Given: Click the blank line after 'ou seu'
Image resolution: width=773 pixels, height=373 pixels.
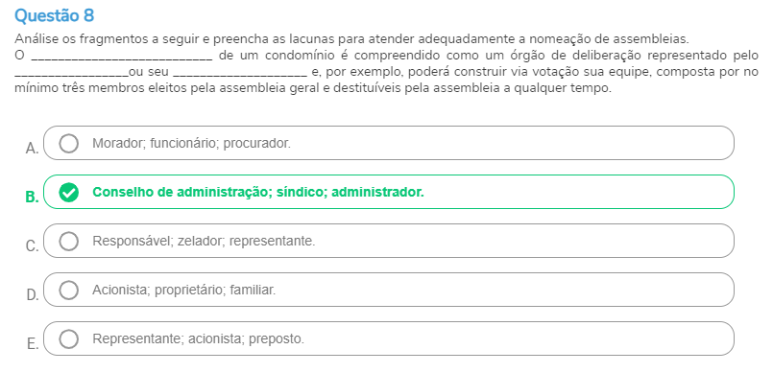Looking at the screenshot, I should pos(241,74).
